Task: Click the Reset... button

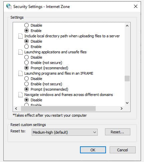Action: (118, 132)
